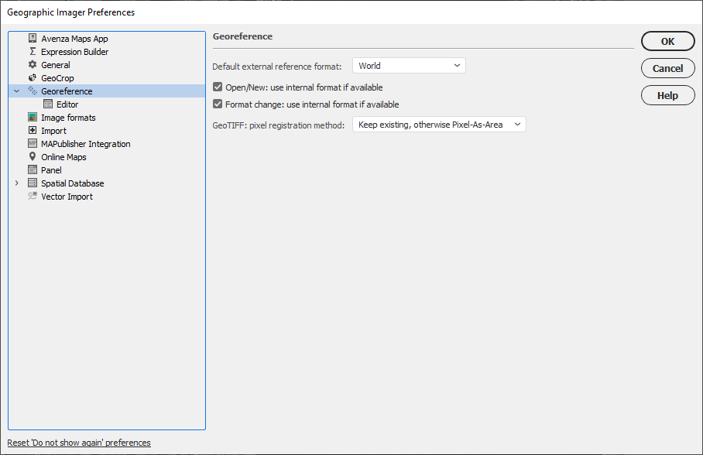Click the GeoCrop icon
The height and width of the screenshot is (455, 703).
pyautogui.click(x=33, y=78)
